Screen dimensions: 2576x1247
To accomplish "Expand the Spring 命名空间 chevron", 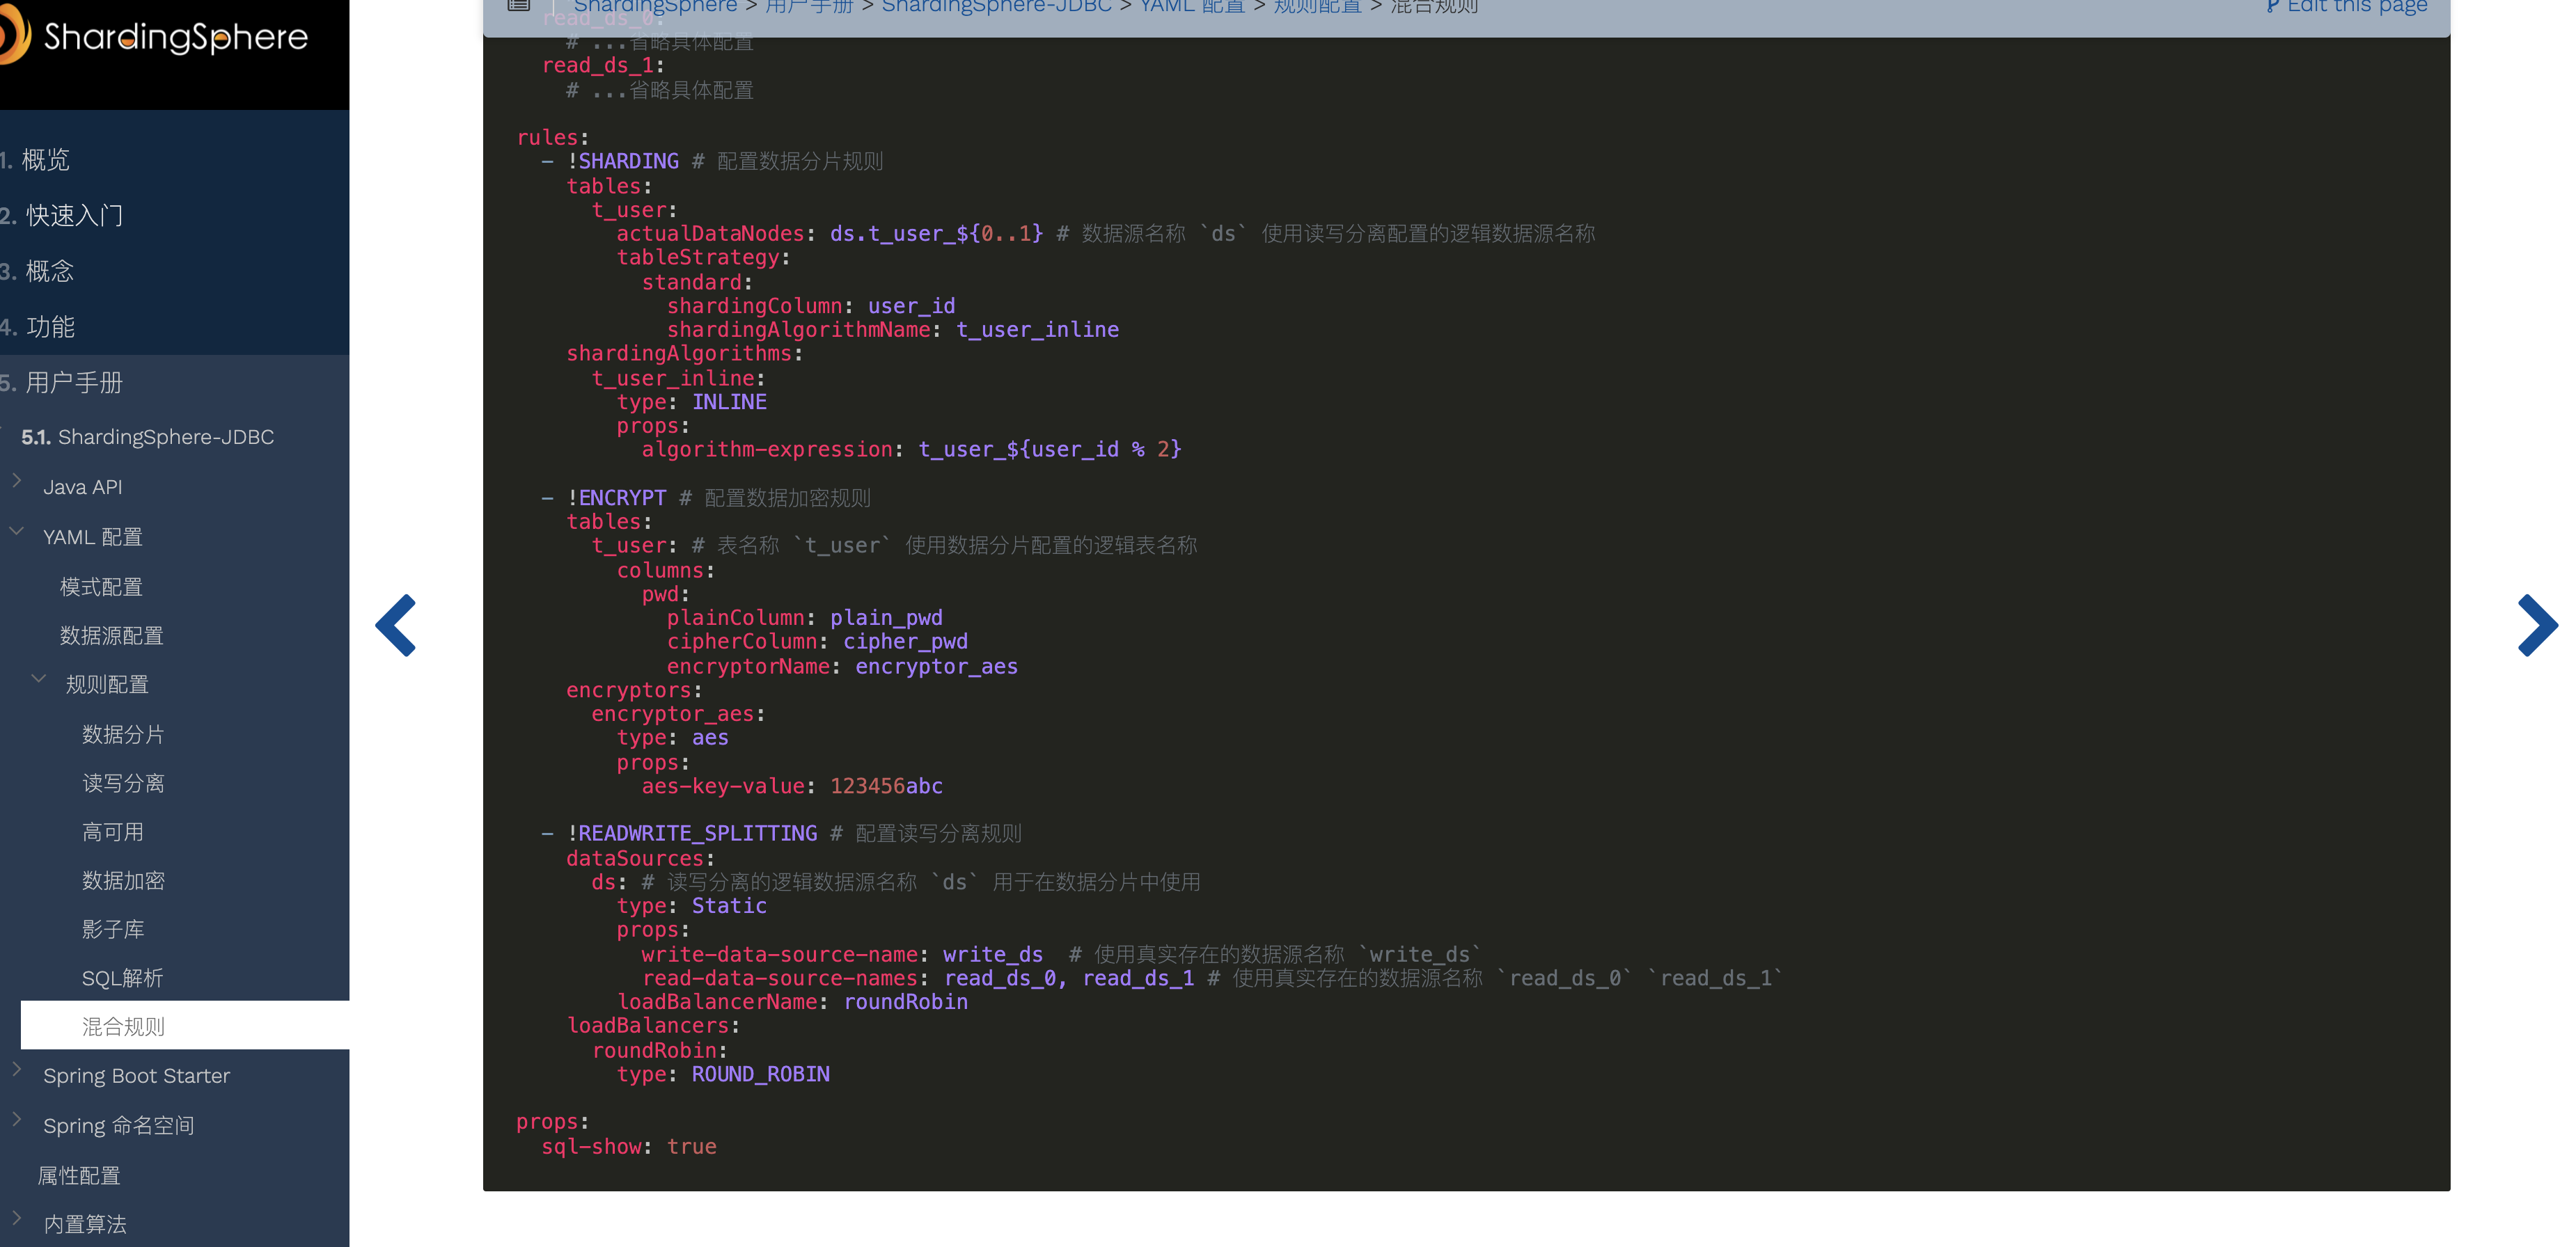I will [x=17, y=1119].
